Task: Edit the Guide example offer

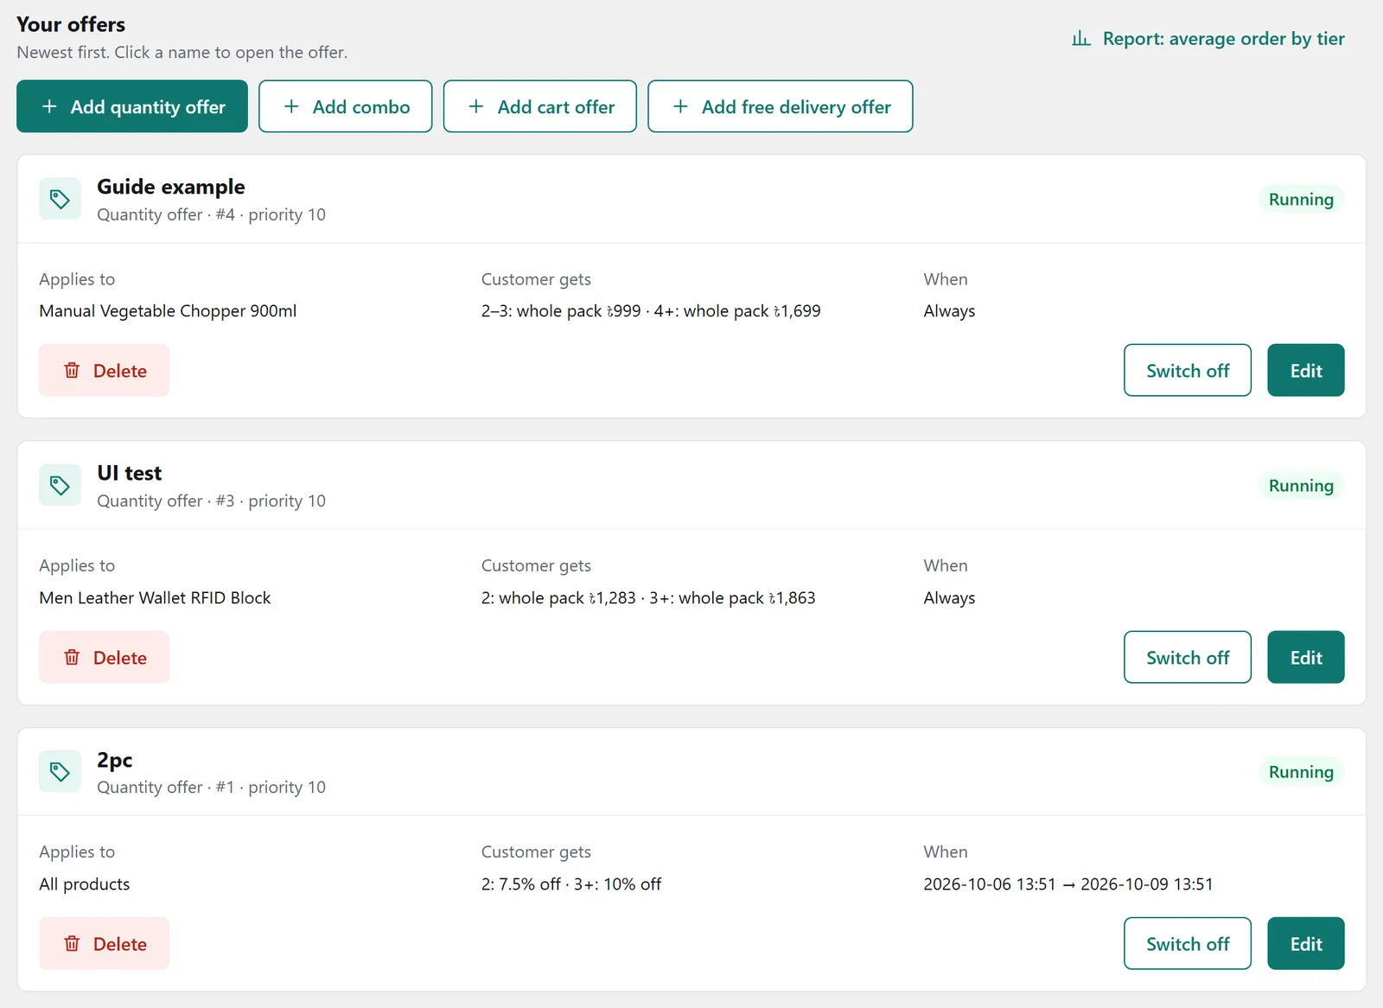Action: (1306, 371)
